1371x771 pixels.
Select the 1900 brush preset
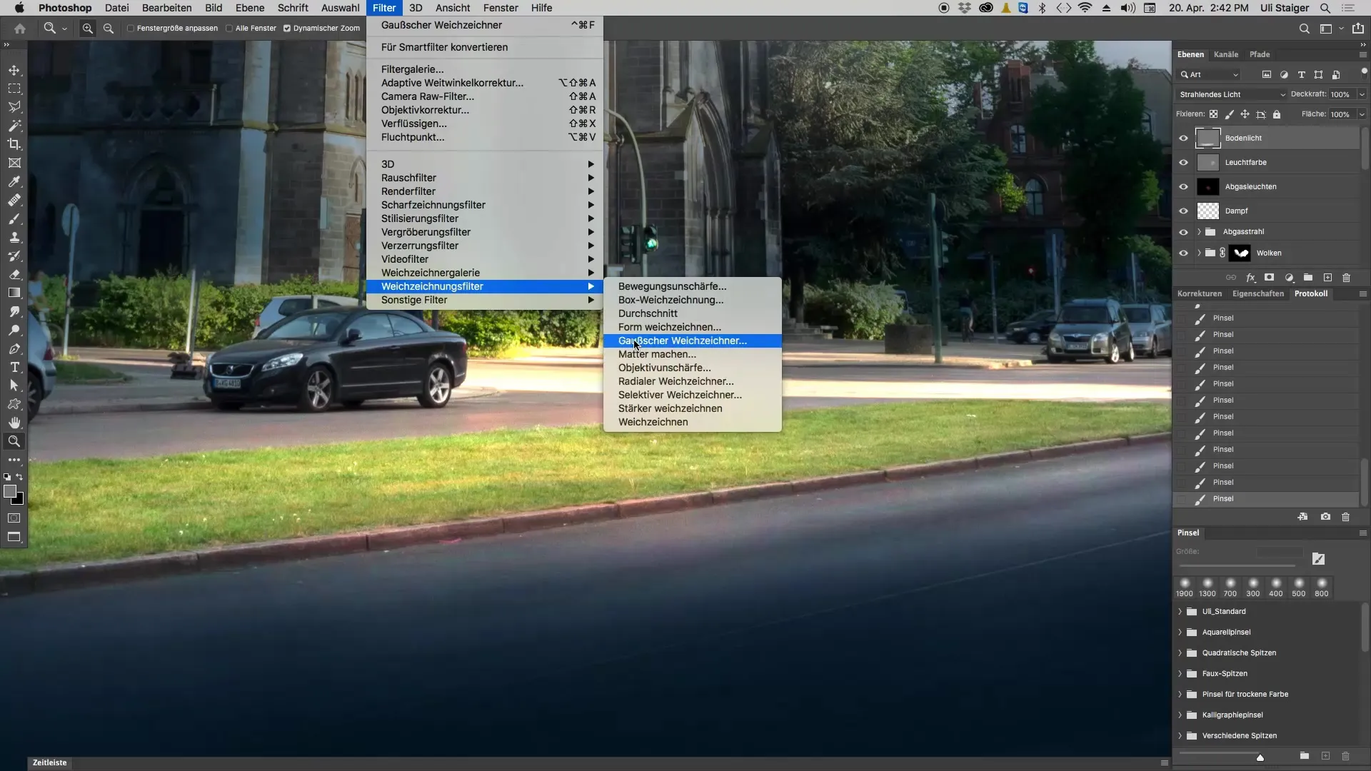point(1184,587)
